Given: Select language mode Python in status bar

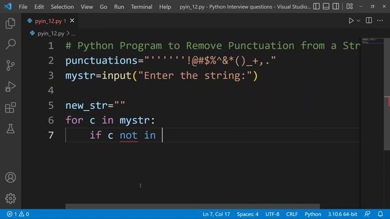Looking at the screenshot, I should (313, 214).
